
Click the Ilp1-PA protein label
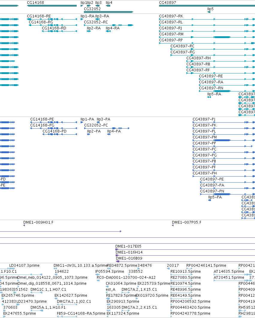[87, 119]
